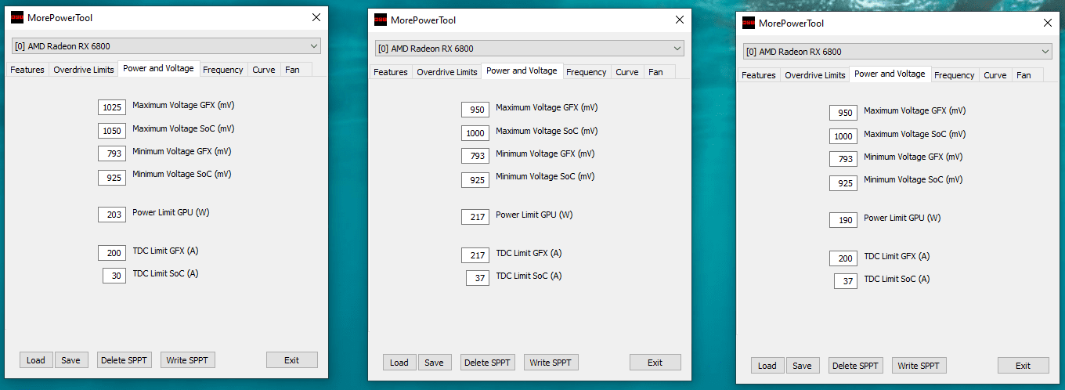Click Write SPPT in middle window

tap(551, 363)
